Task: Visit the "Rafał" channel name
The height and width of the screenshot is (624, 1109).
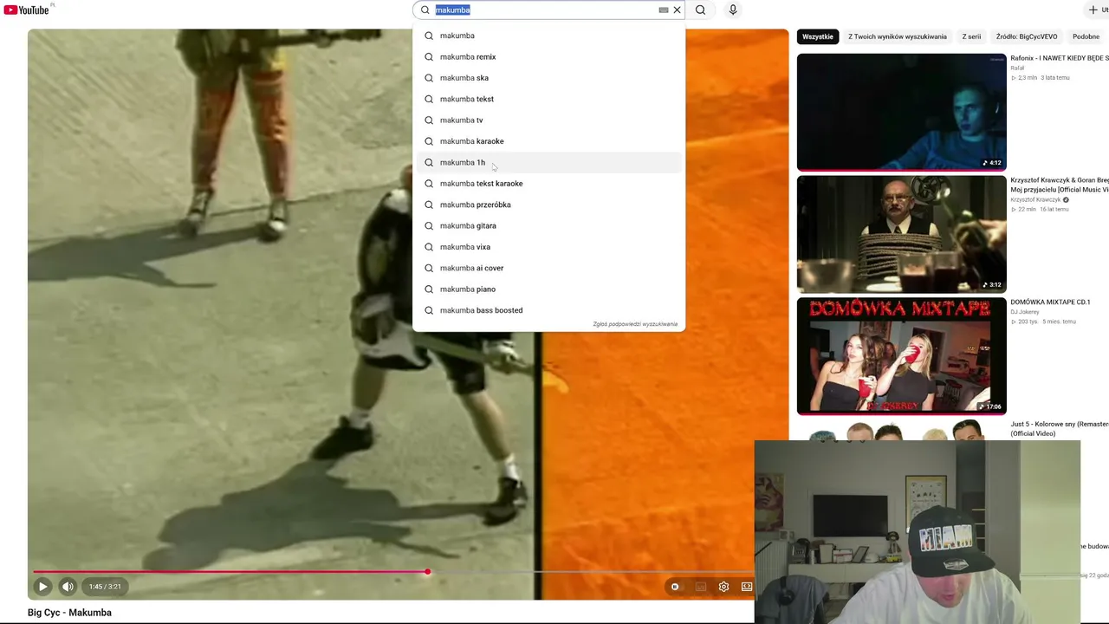Action: [1017, 68]
